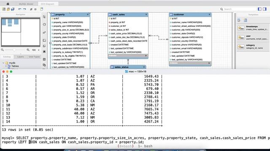Click '13 rows in set (0.05 sec)' text
This screenshot has height=151, width=270.
[27, 130]
